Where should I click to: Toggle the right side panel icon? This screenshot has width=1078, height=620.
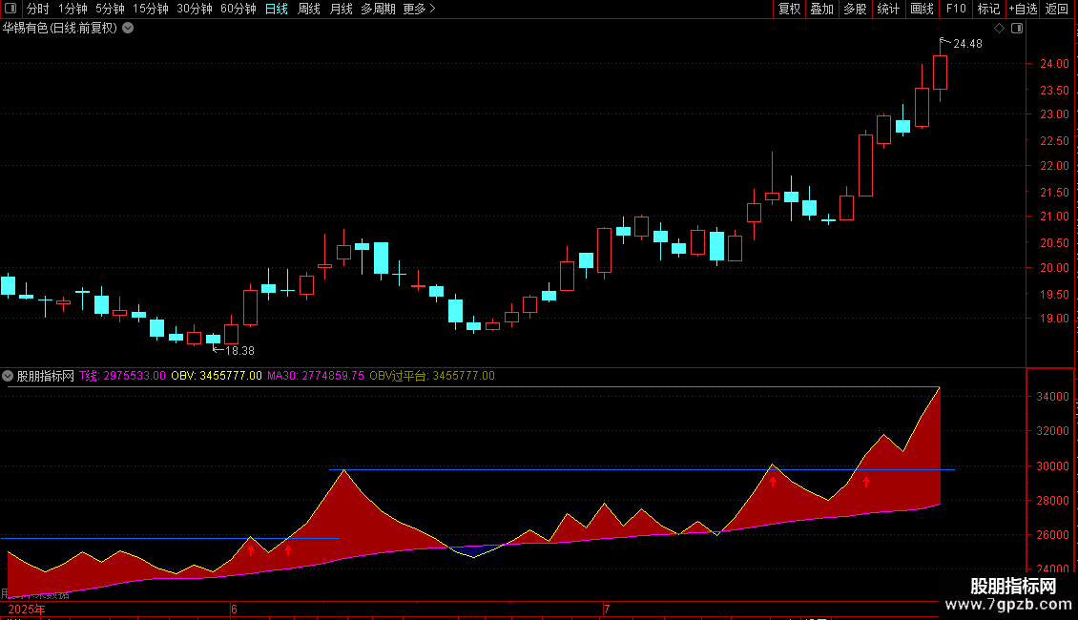click(1017, 29)
